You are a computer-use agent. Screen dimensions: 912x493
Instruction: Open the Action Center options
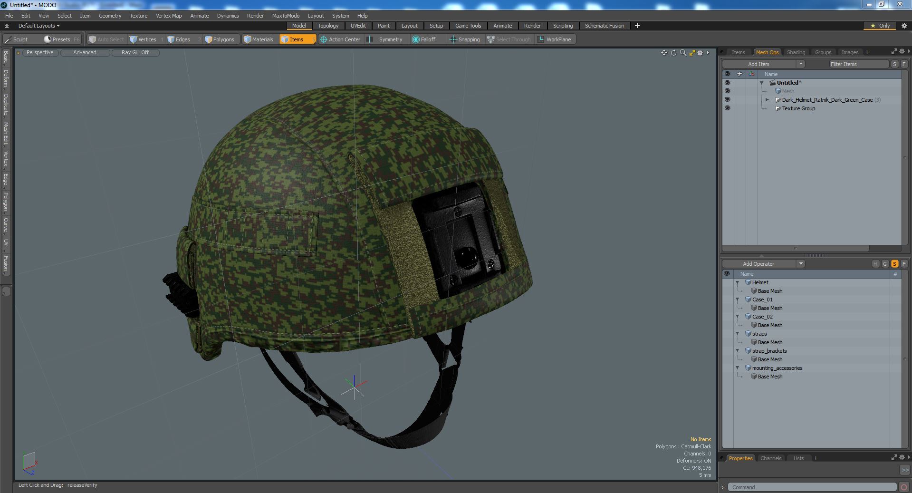point(340,39)
